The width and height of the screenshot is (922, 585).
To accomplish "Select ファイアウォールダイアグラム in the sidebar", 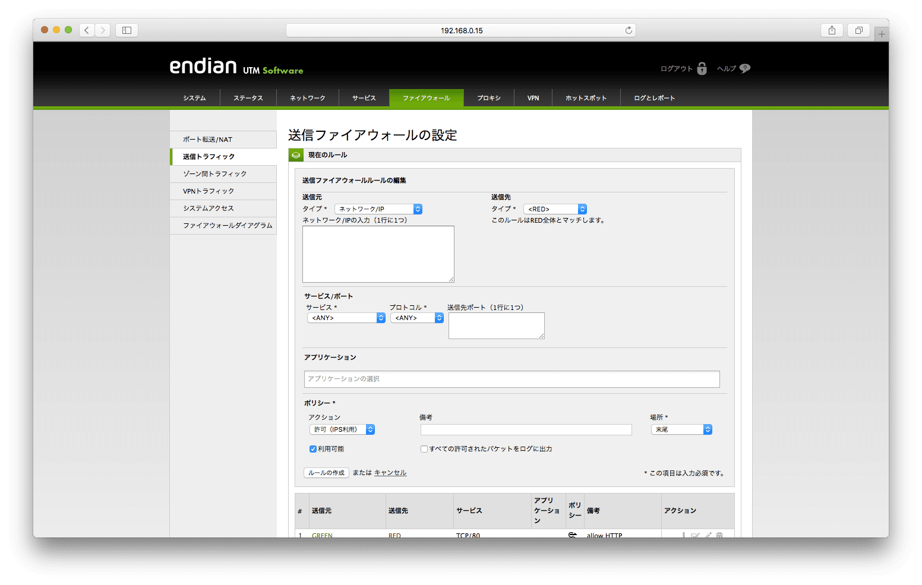I will pyautogui.click(x=223, y=226).
